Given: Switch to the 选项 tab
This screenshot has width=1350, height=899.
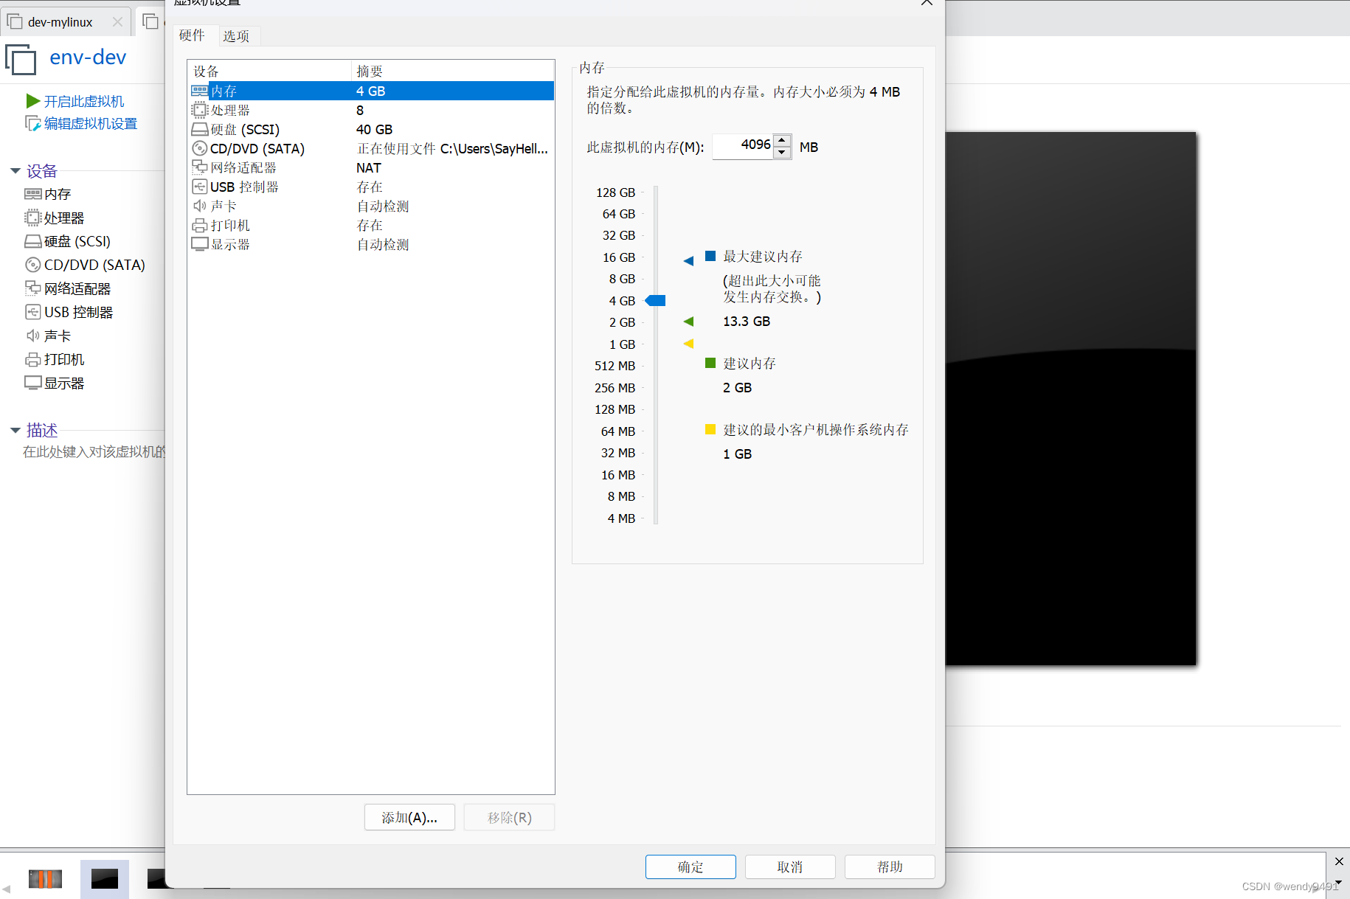Looking at the screenshot, I should click(x=236, y=36).
